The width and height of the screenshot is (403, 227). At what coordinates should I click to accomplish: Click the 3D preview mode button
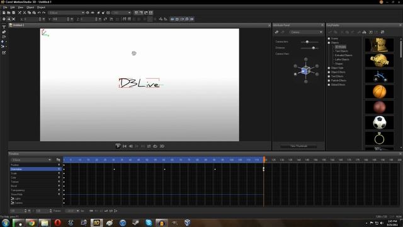click(162, 146)
